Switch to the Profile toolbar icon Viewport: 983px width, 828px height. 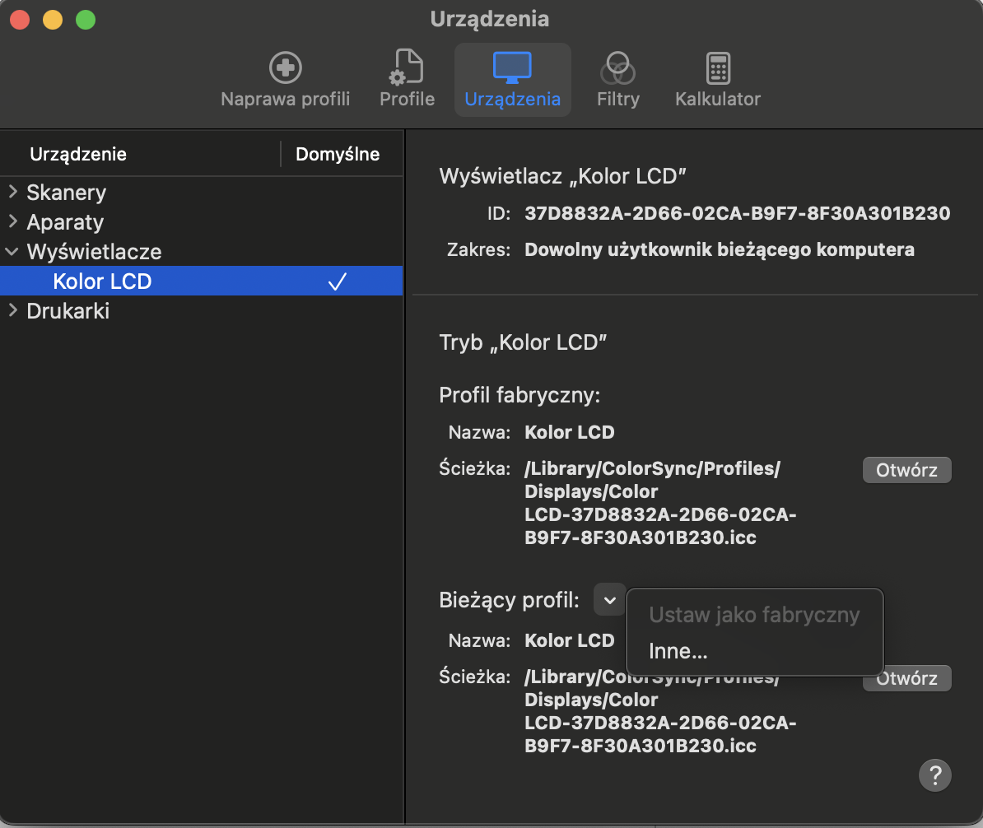point(407,68)
